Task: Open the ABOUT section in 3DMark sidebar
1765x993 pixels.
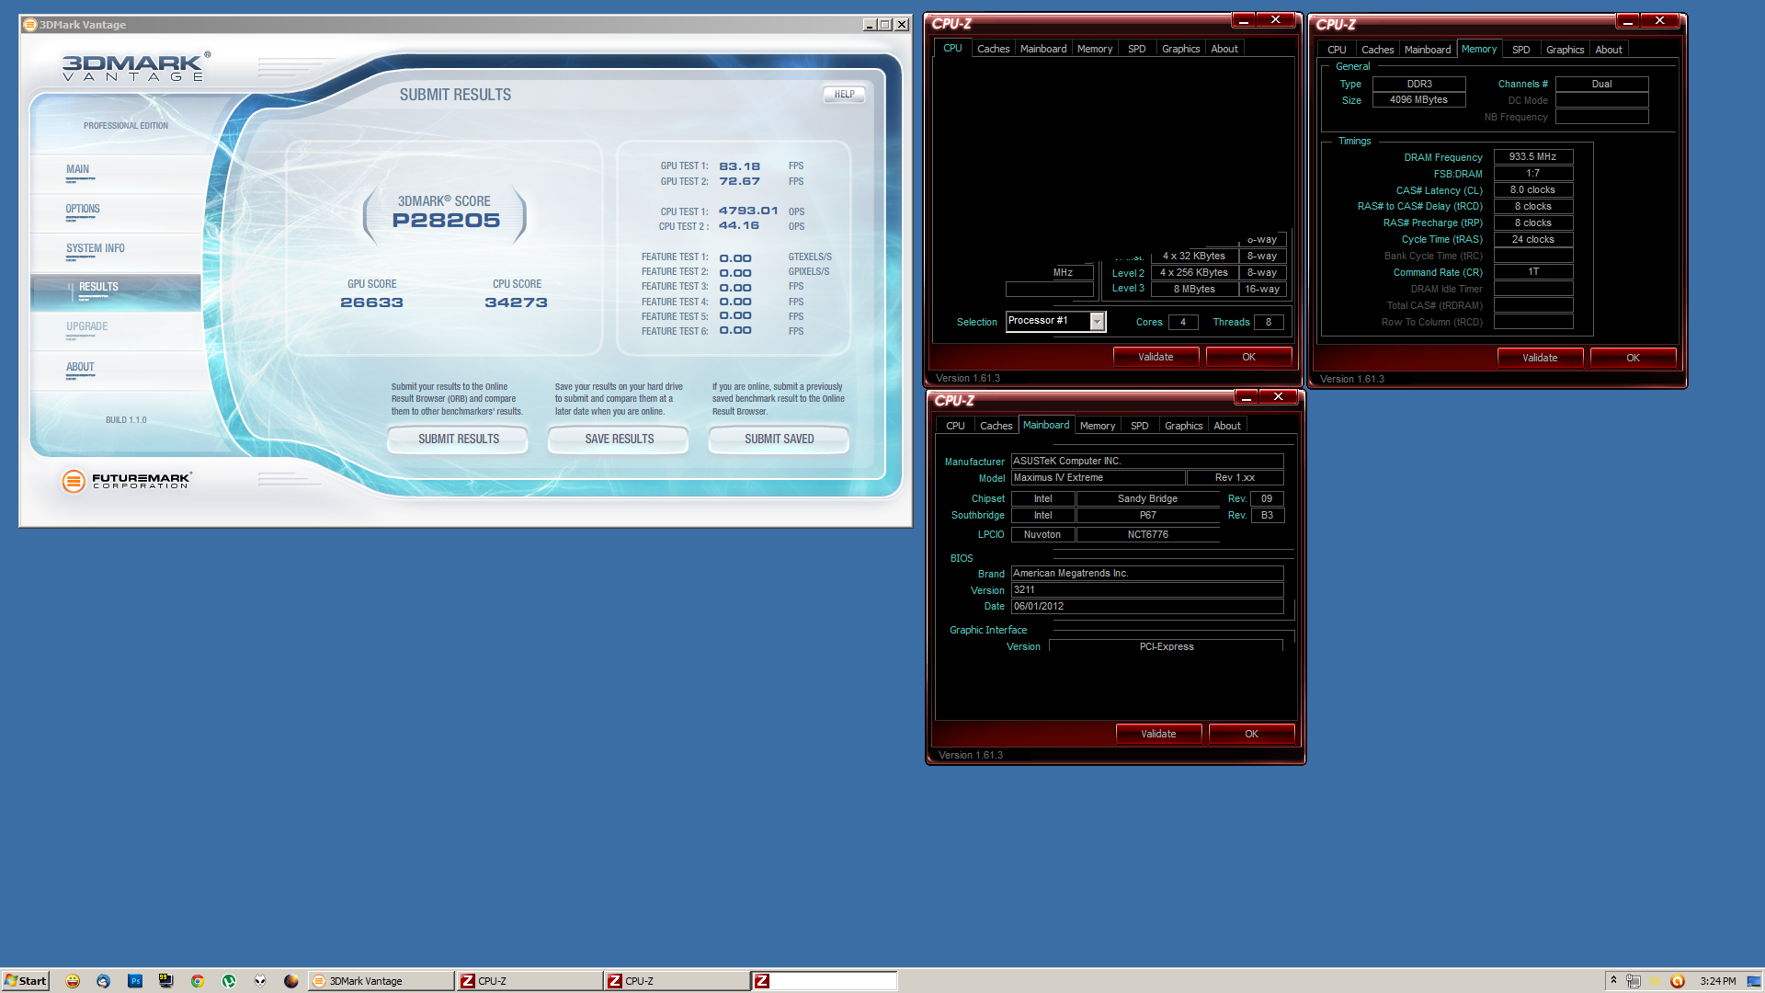Action: pos(115,370)
